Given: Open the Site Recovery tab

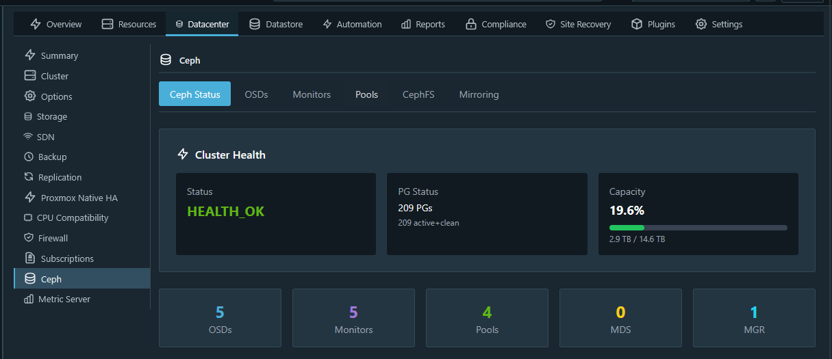Looking at the screenshot, I should pyautogui.click(x=578, y=24).
